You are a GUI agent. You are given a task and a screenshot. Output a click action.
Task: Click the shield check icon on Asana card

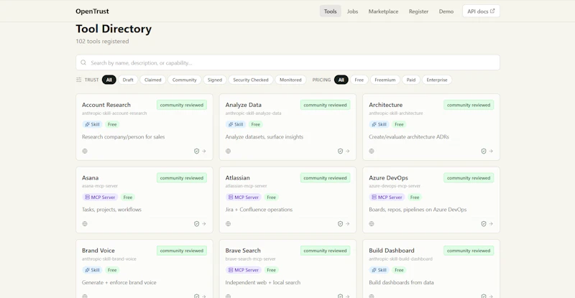pos(196,223)
